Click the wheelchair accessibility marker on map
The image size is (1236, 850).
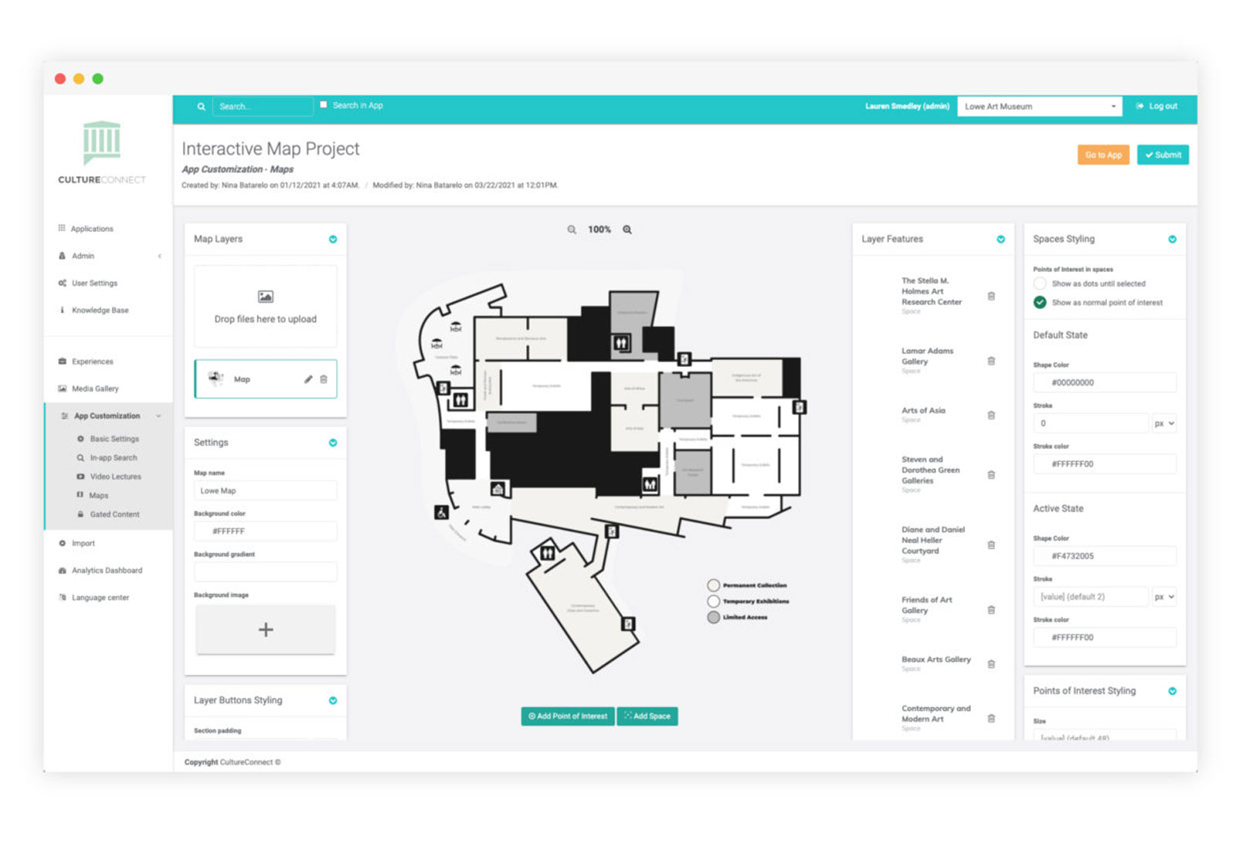click(x=441, y=512)
